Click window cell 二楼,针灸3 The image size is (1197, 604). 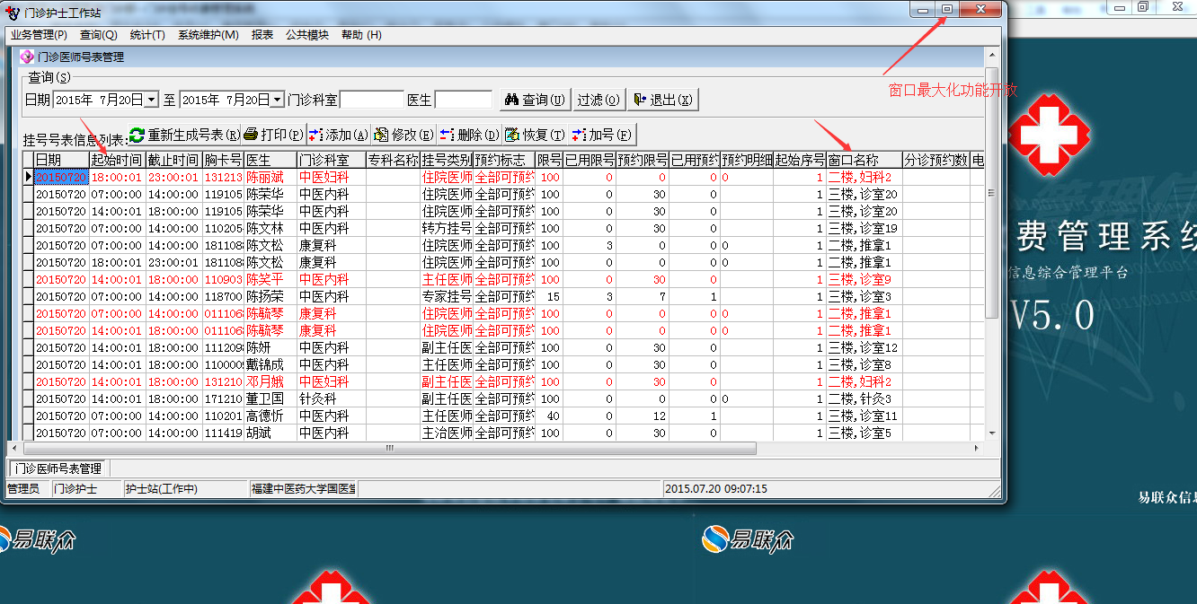864,399
